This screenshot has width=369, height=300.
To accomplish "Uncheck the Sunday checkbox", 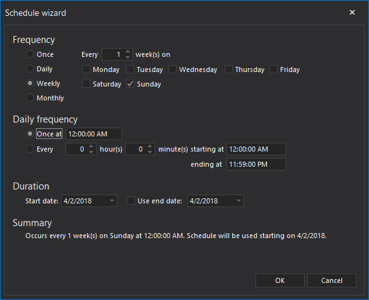I will point(130,84).
